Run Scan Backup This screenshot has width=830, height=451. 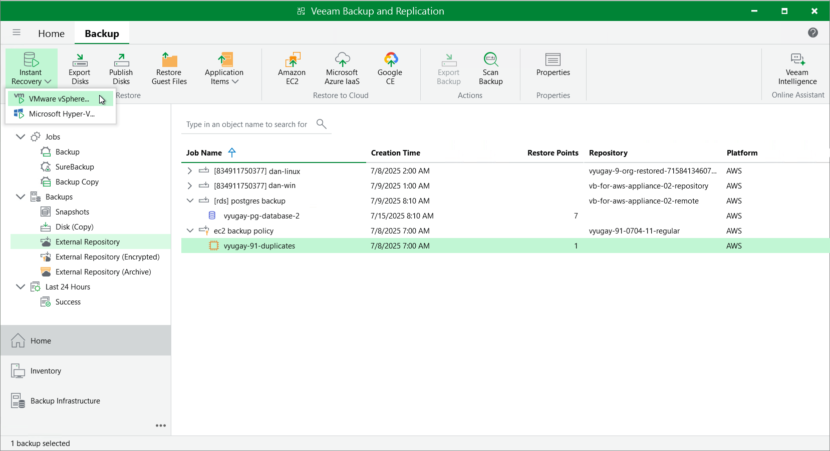[491, 68]
